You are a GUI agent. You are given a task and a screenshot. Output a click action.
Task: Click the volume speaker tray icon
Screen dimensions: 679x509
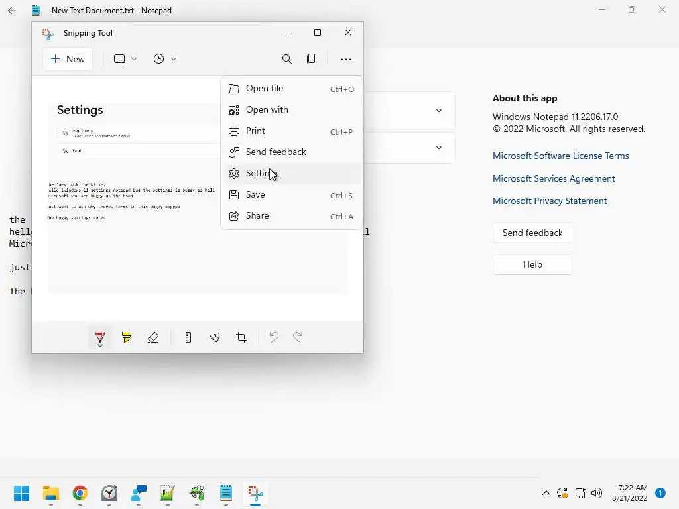[597, 493]
